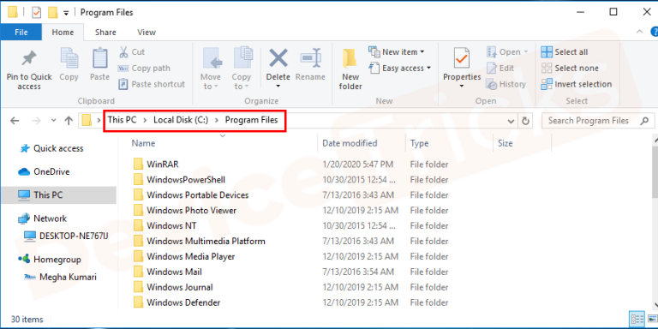
Task: Click Select all in the ribbon
Action: pyautogui.click(x=565, y=52)
